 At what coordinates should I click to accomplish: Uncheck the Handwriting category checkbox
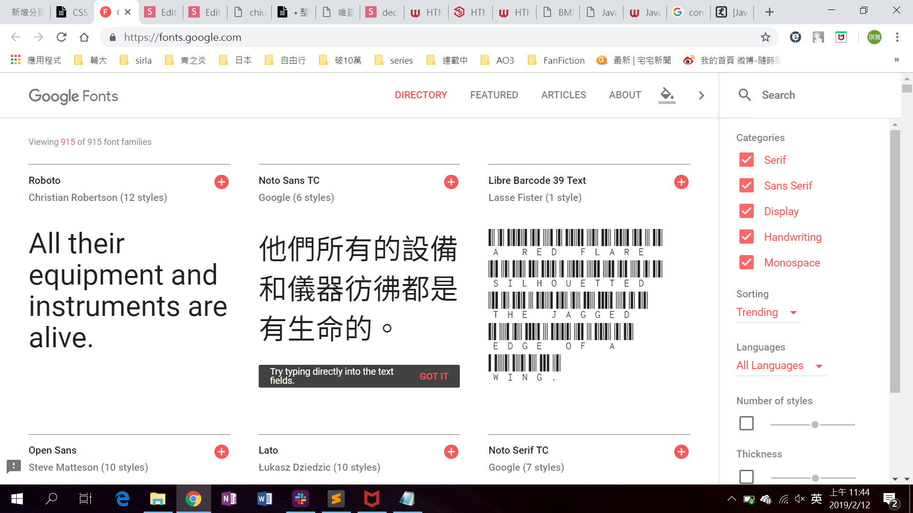tap(747, 237)
